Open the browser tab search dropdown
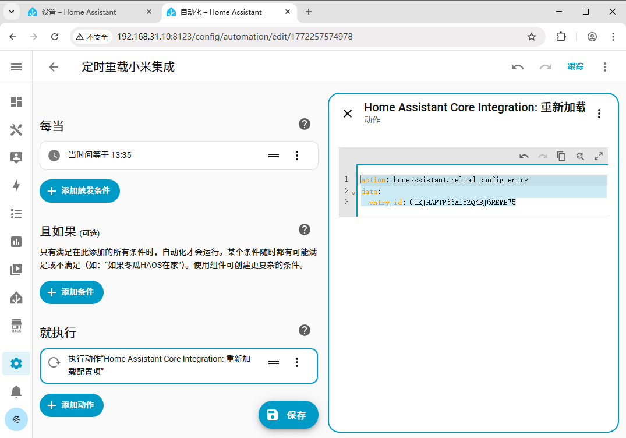The image size is (626, 438). pos(12,12)
